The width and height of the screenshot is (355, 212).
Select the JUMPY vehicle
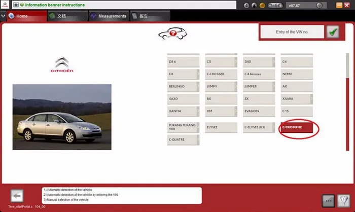[x=221, y=87]
